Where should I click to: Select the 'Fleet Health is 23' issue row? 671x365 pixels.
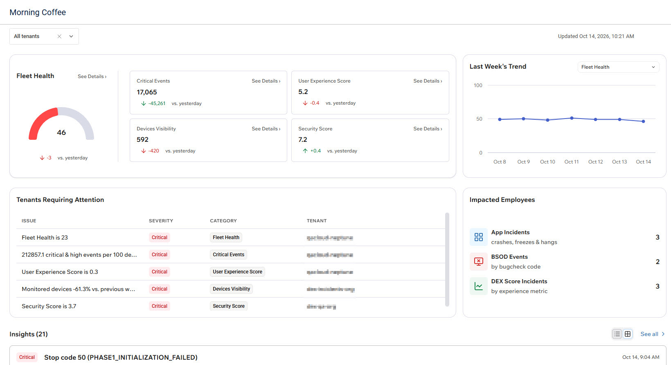point(231,237)
